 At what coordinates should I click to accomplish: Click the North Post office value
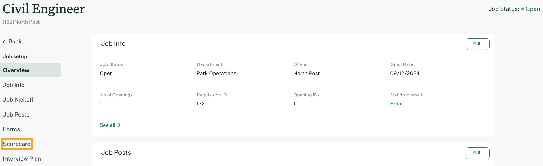coord(306,73)
